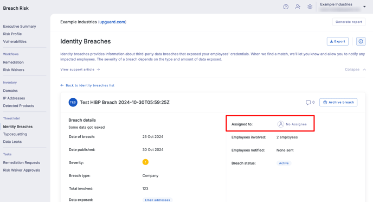Archive this breach with Archive breach button
373x202 pixels.
[338, 103]
